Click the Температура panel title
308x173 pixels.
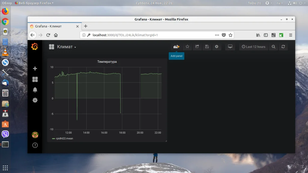pyautogui.click(x=107, y=62)
